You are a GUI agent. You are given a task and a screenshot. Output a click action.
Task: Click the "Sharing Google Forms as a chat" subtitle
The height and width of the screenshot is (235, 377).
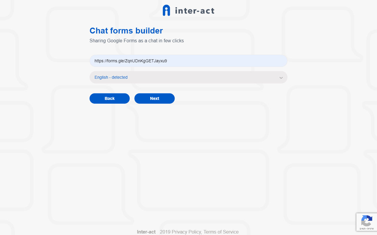coord(137,41)
